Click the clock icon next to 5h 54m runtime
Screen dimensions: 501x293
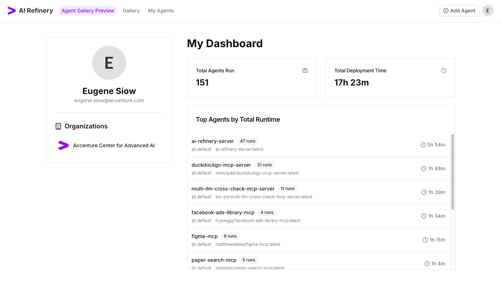point(423,144)
